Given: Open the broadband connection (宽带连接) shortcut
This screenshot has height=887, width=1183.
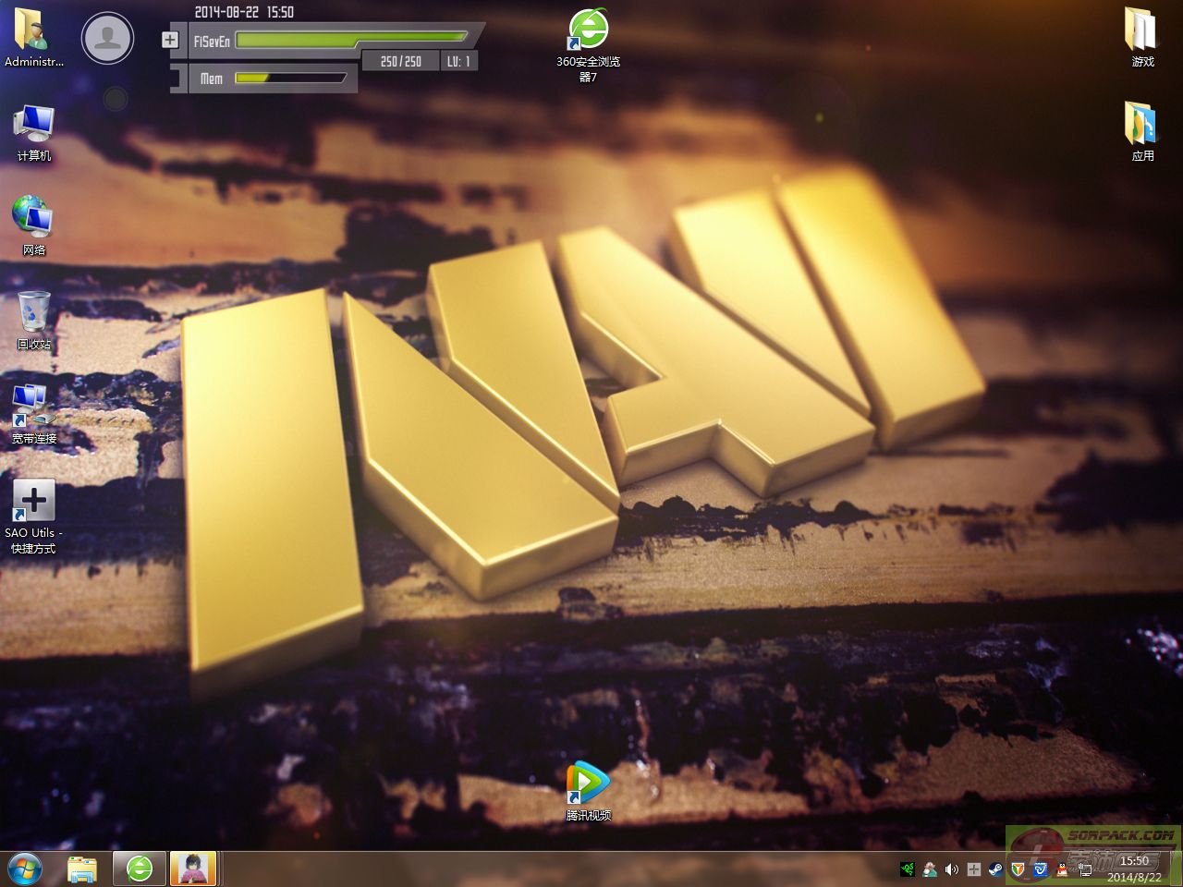Looking at the screenshot, I should pos(33,407).
